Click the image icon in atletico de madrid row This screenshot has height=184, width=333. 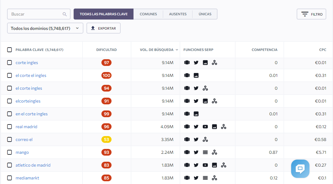click(214, 165)
